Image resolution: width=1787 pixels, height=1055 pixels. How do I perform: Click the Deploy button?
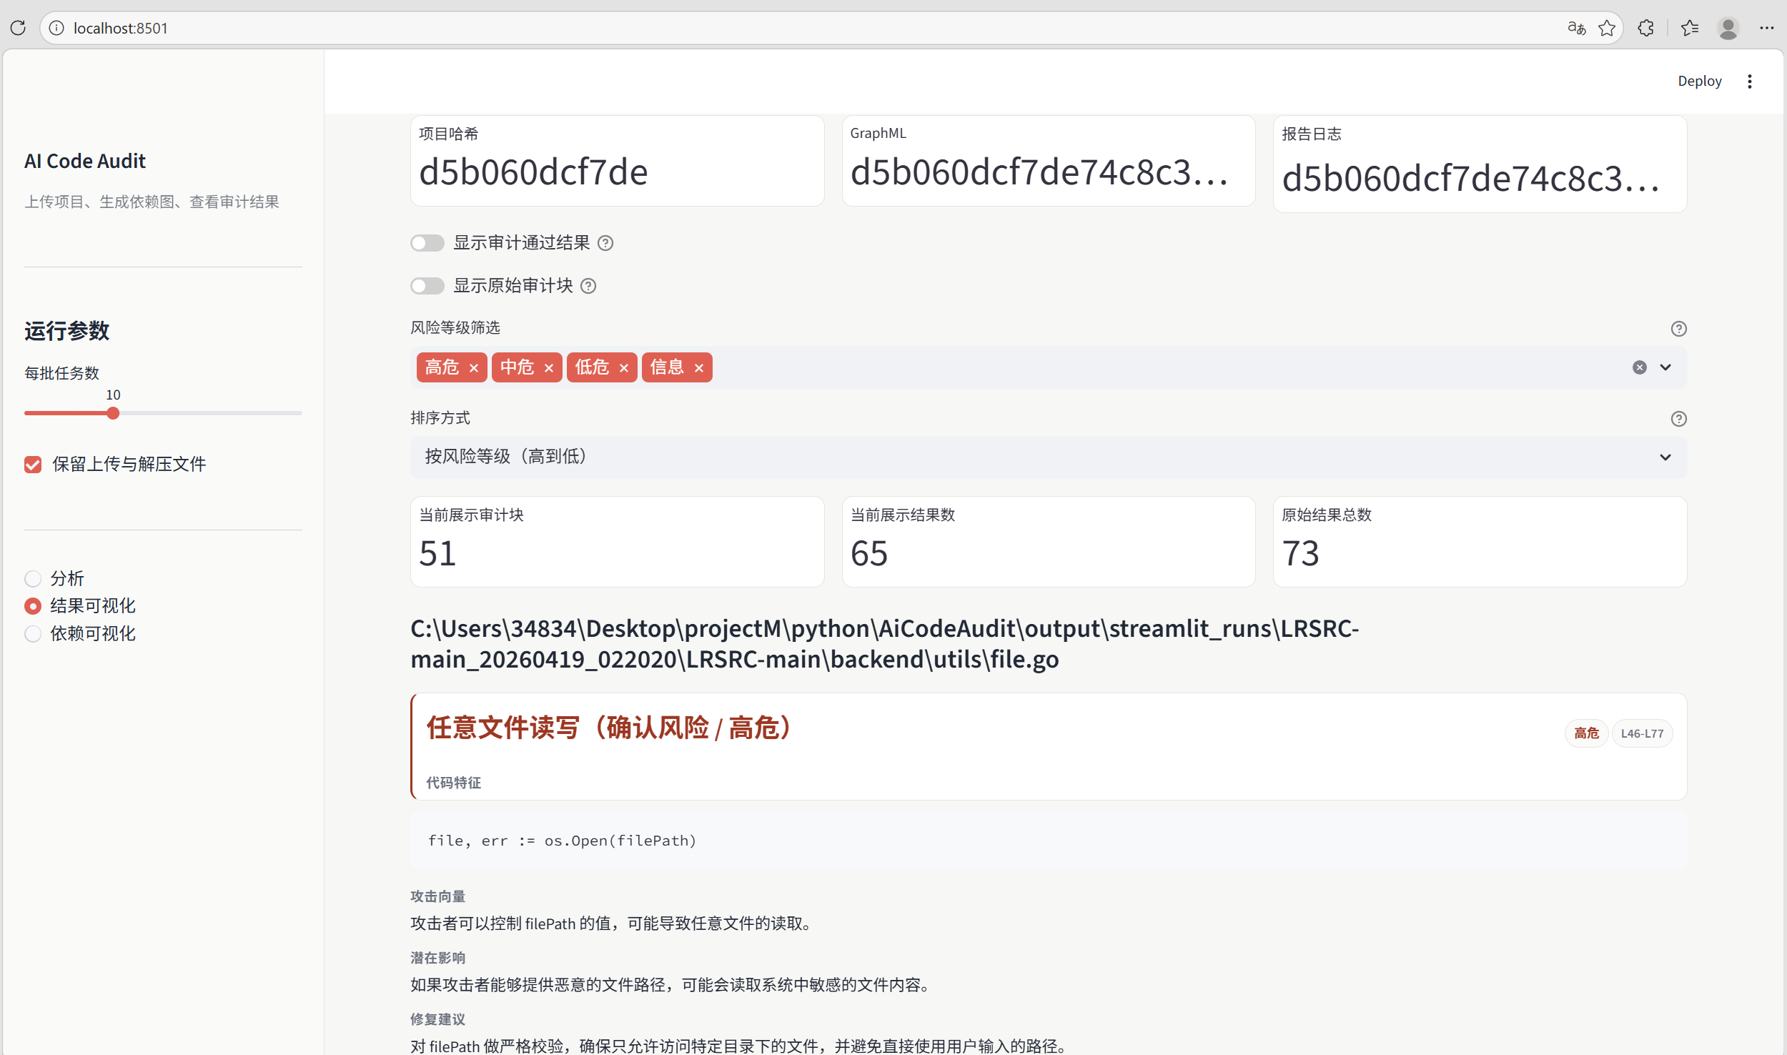[x=1699, y=81]
